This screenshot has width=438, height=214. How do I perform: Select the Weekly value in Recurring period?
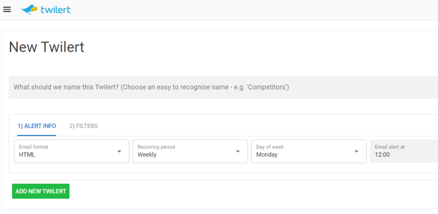pos(147,155)
